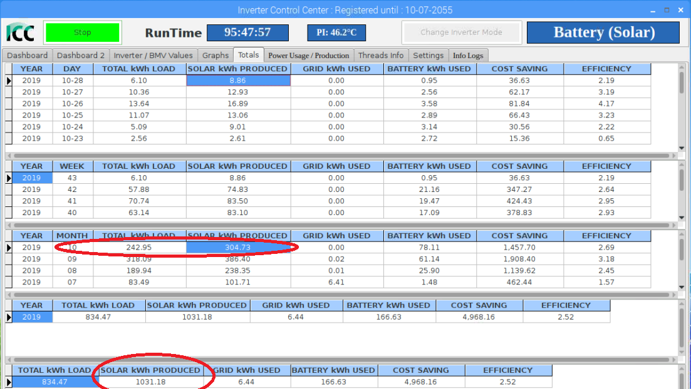Open the Inverter / BMV Values tab
The height and width of the screenshot is (389, 691).
coord(153,55)
